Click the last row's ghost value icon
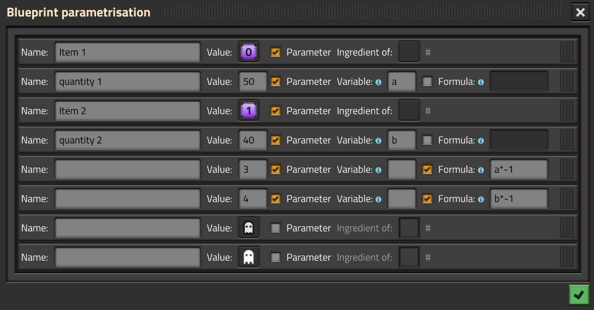Image resolution: width=594 pixels, height=310 pixels. click(x=248, y=257)
